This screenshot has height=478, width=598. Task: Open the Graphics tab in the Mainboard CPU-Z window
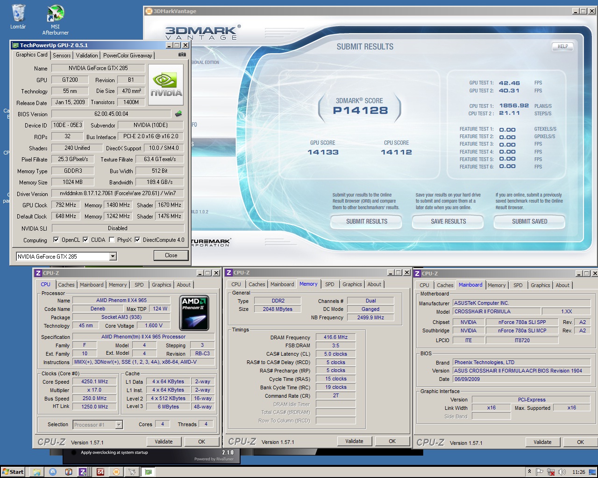541,285
